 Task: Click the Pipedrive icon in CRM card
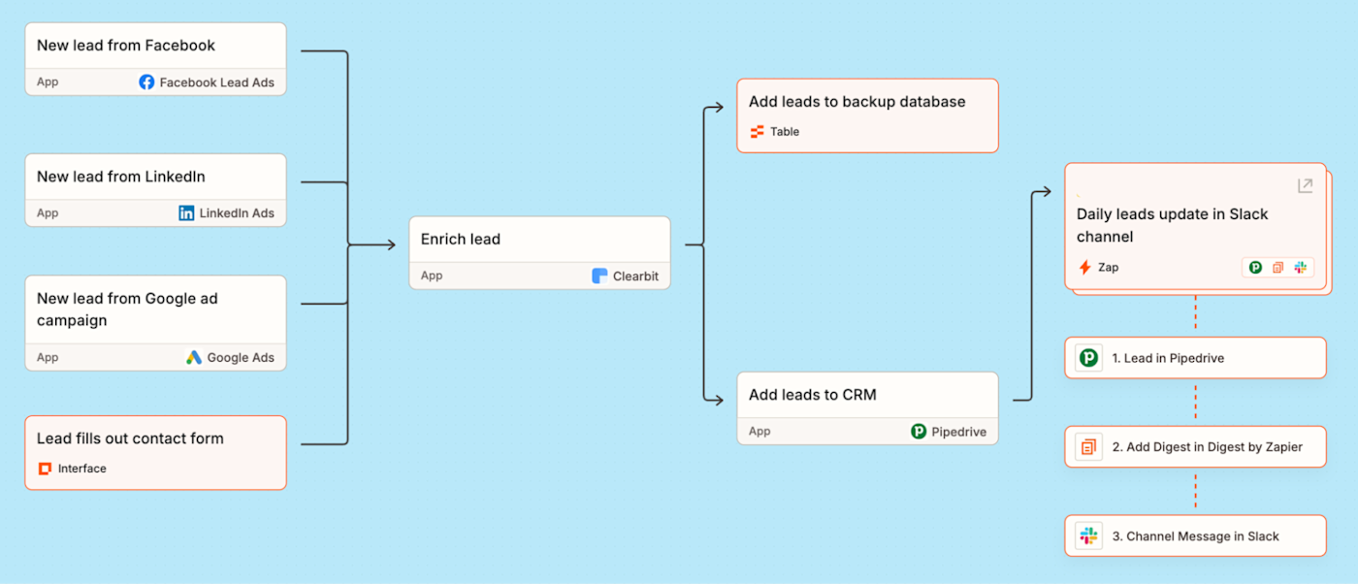pos(919,432)
